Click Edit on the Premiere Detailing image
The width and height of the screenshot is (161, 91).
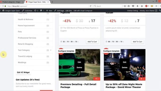79,62
